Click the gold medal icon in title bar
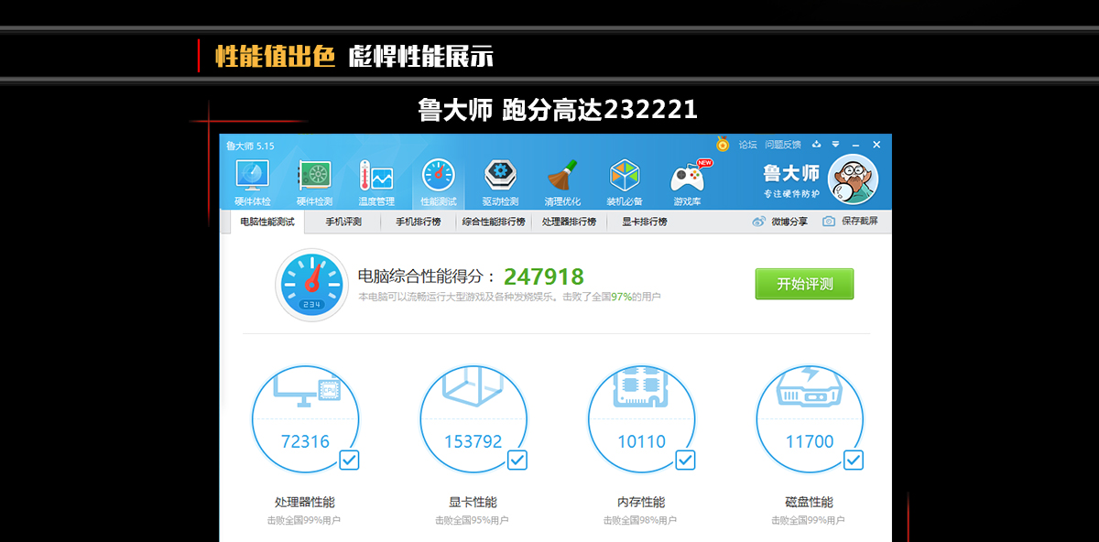 coord(723,144)
